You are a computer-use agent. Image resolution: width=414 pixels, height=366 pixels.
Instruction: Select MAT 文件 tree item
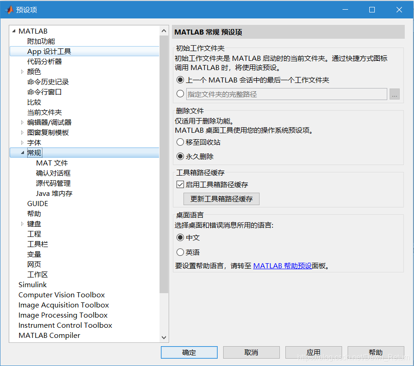point(52,163)
